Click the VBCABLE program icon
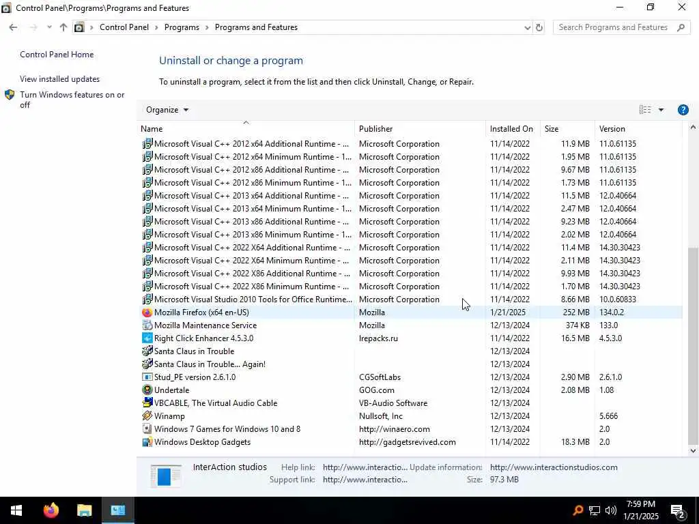This screenshot has width=699, height=524. 147,403
